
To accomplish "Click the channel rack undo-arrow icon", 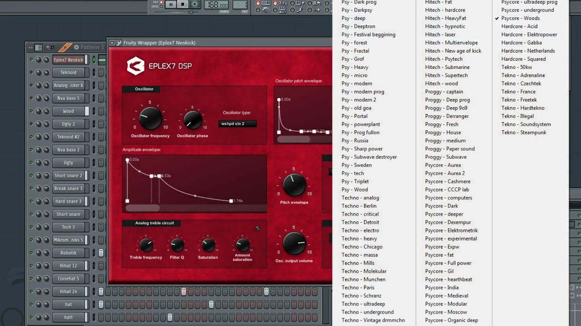I will (x=48, y=47).
